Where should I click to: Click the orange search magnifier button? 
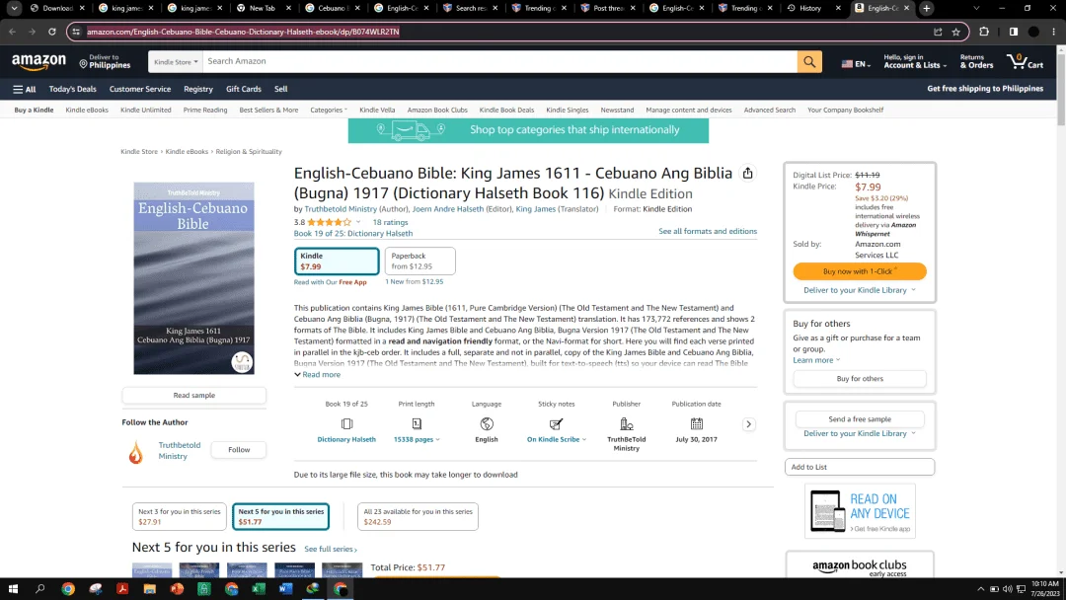809,62
